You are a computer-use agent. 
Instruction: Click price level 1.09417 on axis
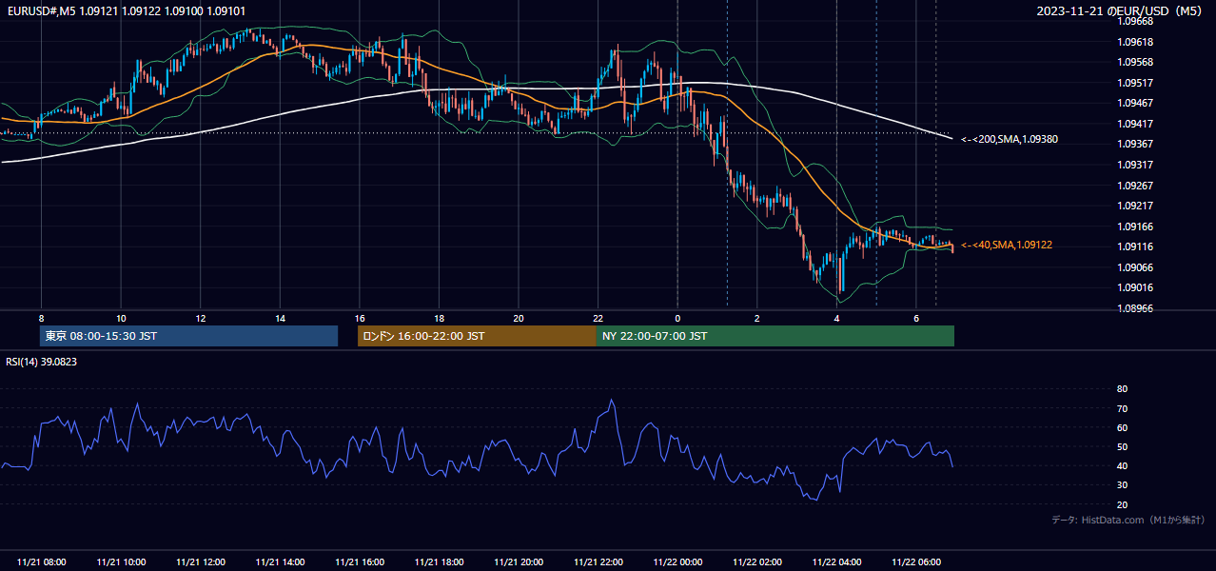point(1135,124)
